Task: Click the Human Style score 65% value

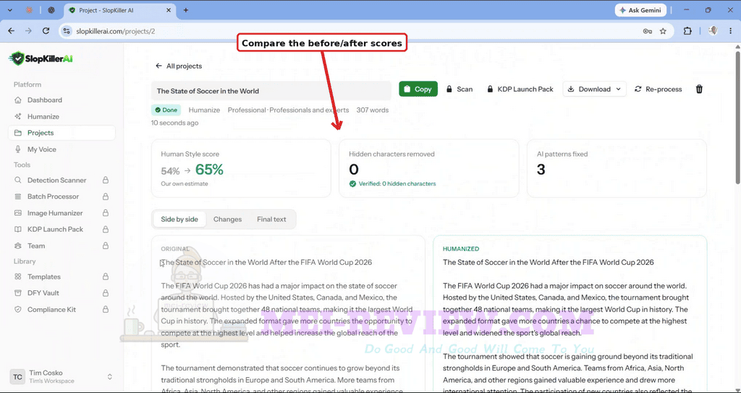Action: 209,169
